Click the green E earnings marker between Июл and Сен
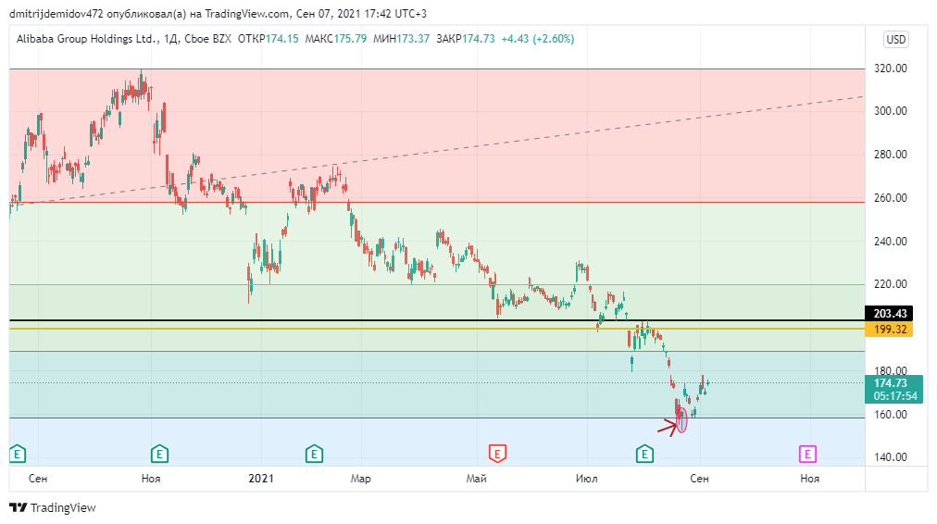Image resolution: width=937 pixels, height=524 pixels. point(644,454)
